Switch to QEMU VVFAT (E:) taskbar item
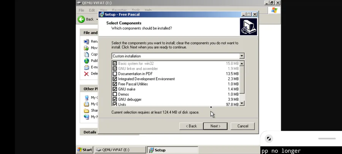342x154 pixels. 120,150
